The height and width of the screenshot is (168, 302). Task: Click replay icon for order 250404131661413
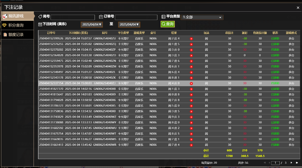tap(191, 145)
